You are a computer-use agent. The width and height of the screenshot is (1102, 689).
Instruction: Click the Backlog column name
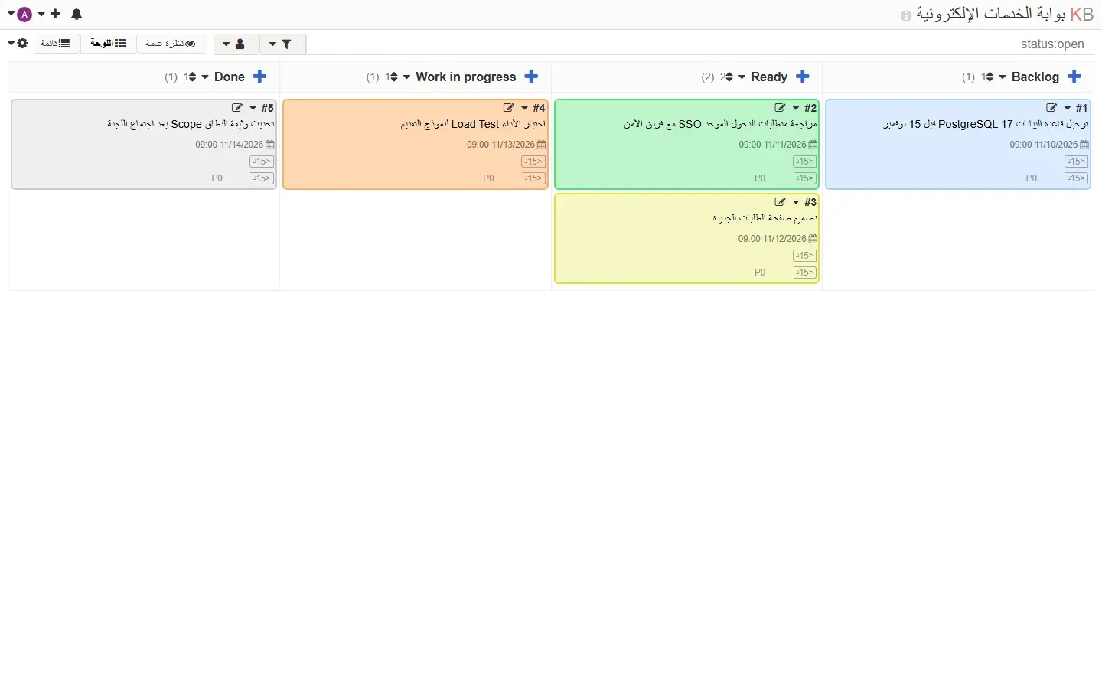point(1035,77)
